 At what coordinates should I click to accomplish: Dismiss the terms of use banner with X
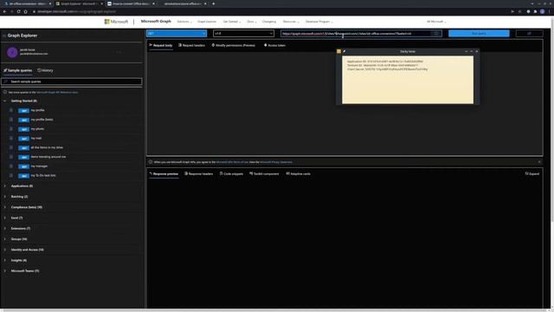click(x=539, y=162)
